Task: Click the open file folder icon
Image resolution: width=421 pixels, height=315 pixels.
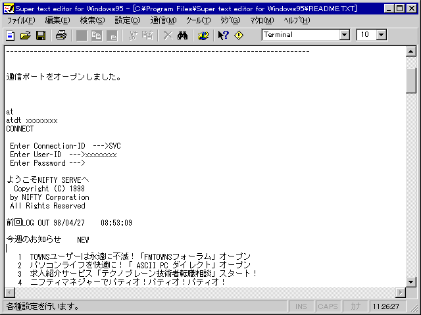Action: [x=26, y=36]
